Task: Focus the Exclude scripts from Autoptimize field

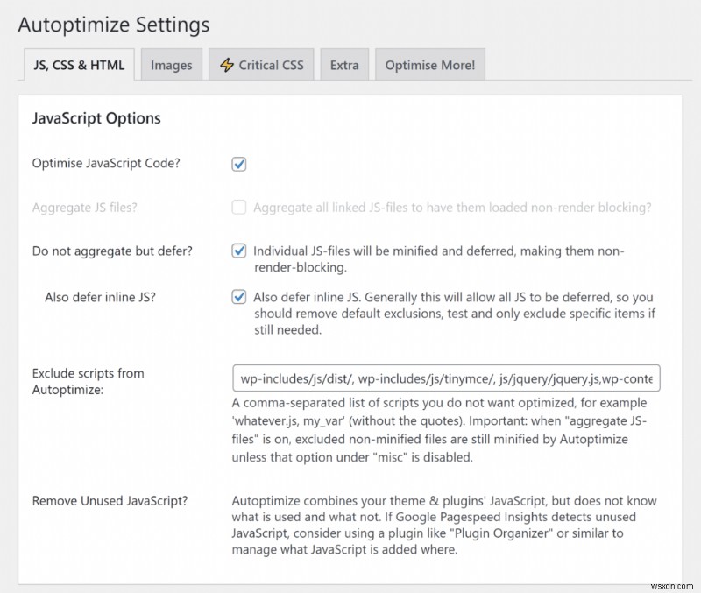Action: click(446, 378)
